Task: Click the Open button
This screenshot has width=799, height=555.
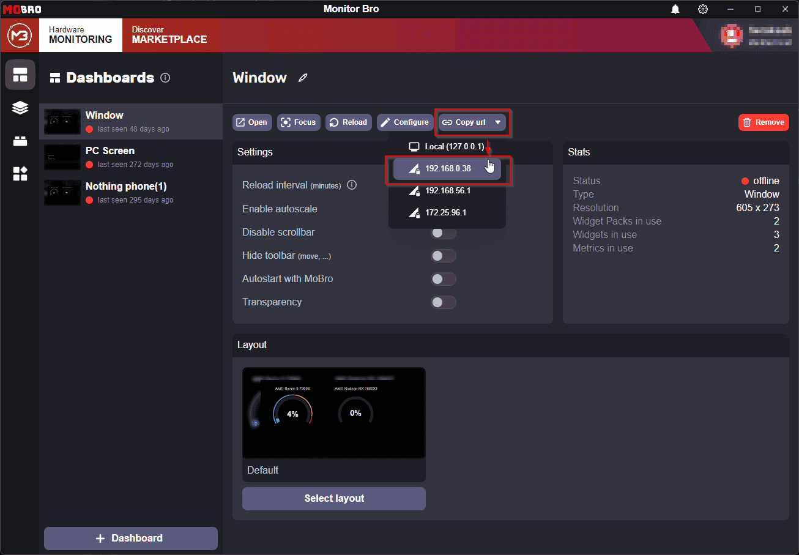Action: click(x=252, y=122)
